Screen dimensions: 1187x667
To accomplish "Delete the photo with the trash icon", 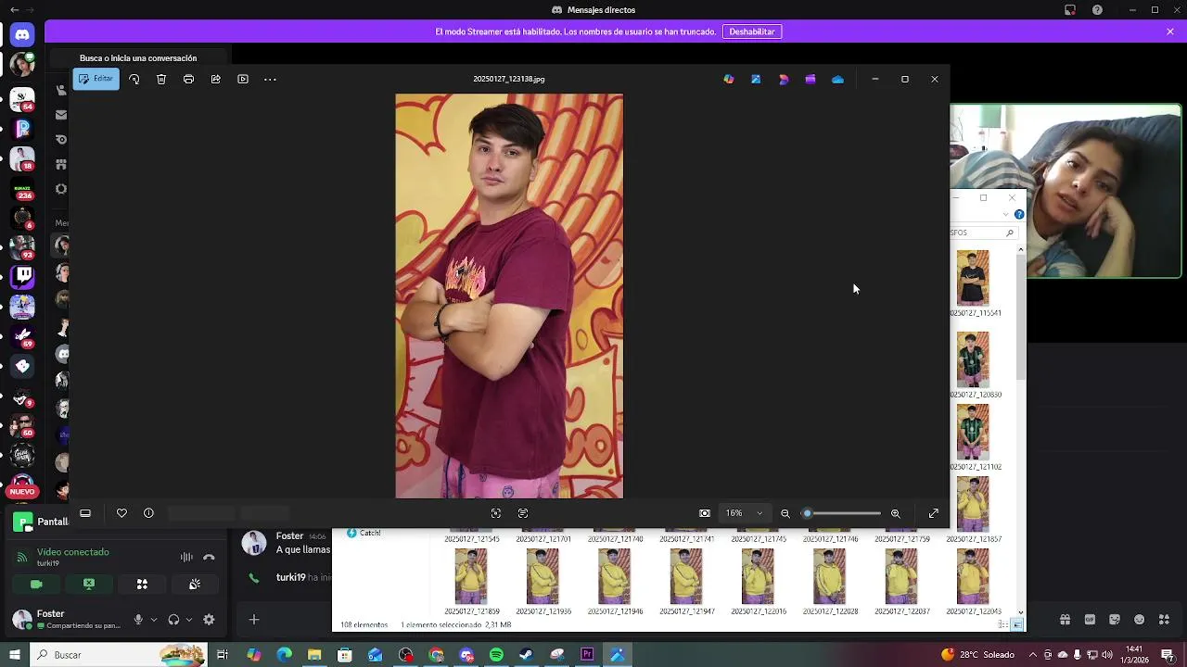I will pos(161,80).
